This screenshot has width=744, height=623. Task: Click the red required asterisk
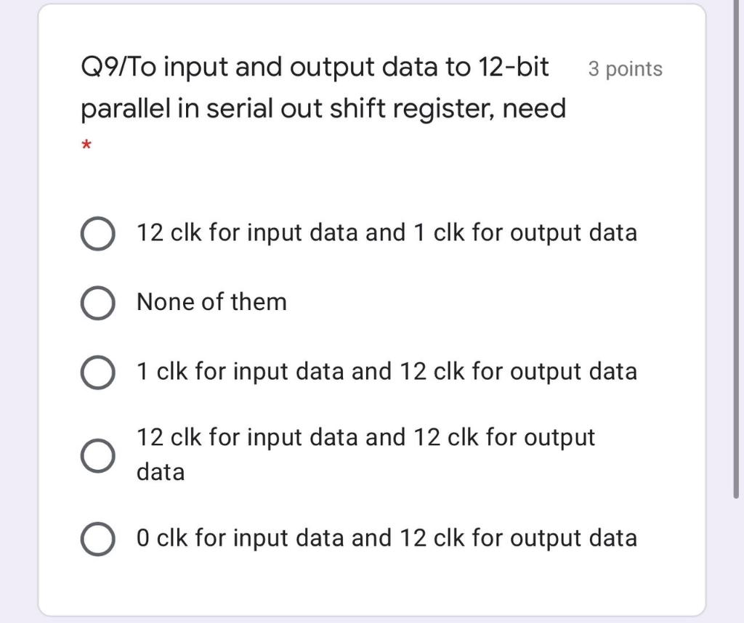[86, 145]
